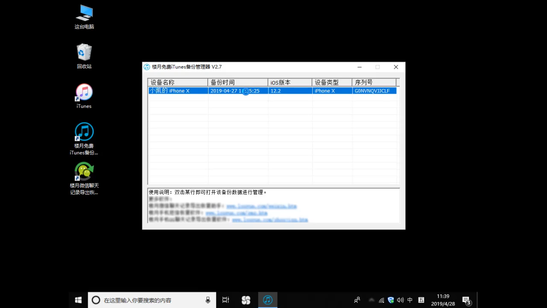Open the 回收站 recycle bin icon

coord(84,56)
